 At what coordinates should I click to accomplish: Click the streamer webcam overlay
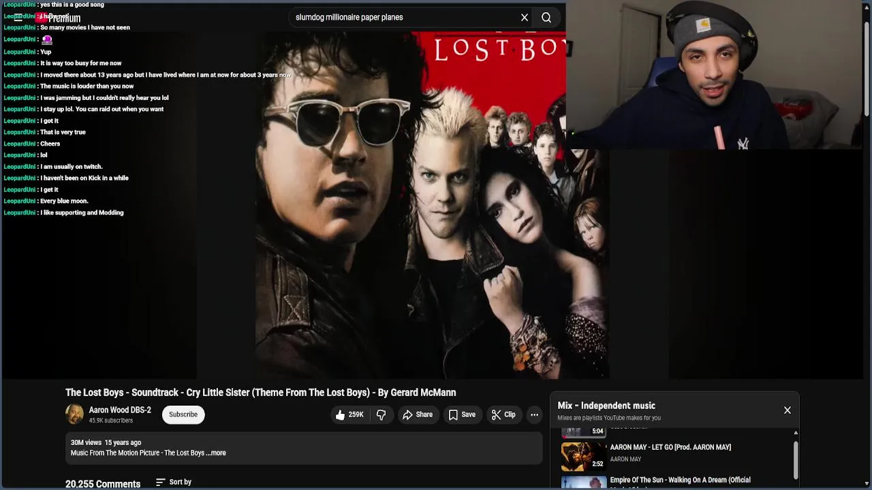(x=714, y=75)
